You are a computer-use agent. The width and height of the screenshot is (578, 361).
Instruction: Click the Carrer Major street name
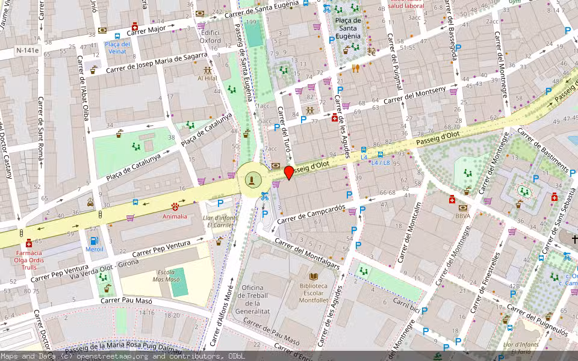[x=146, y=30]
